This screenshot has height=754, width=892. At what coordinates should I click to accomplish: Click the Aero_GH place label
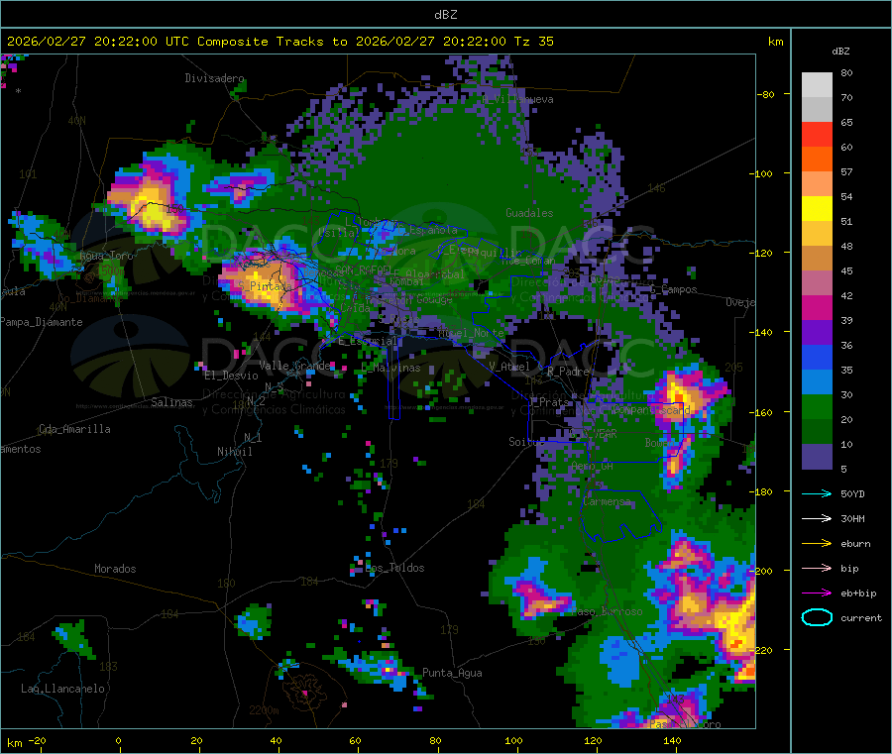click(x=593, y=467)
